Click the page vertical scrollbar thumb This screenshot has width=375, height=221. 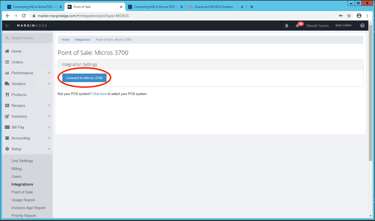click(370, 92)
